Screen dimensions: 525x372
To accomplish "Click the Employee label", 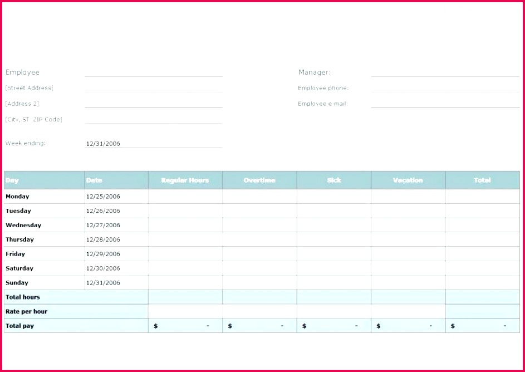I will pos(22,72).
